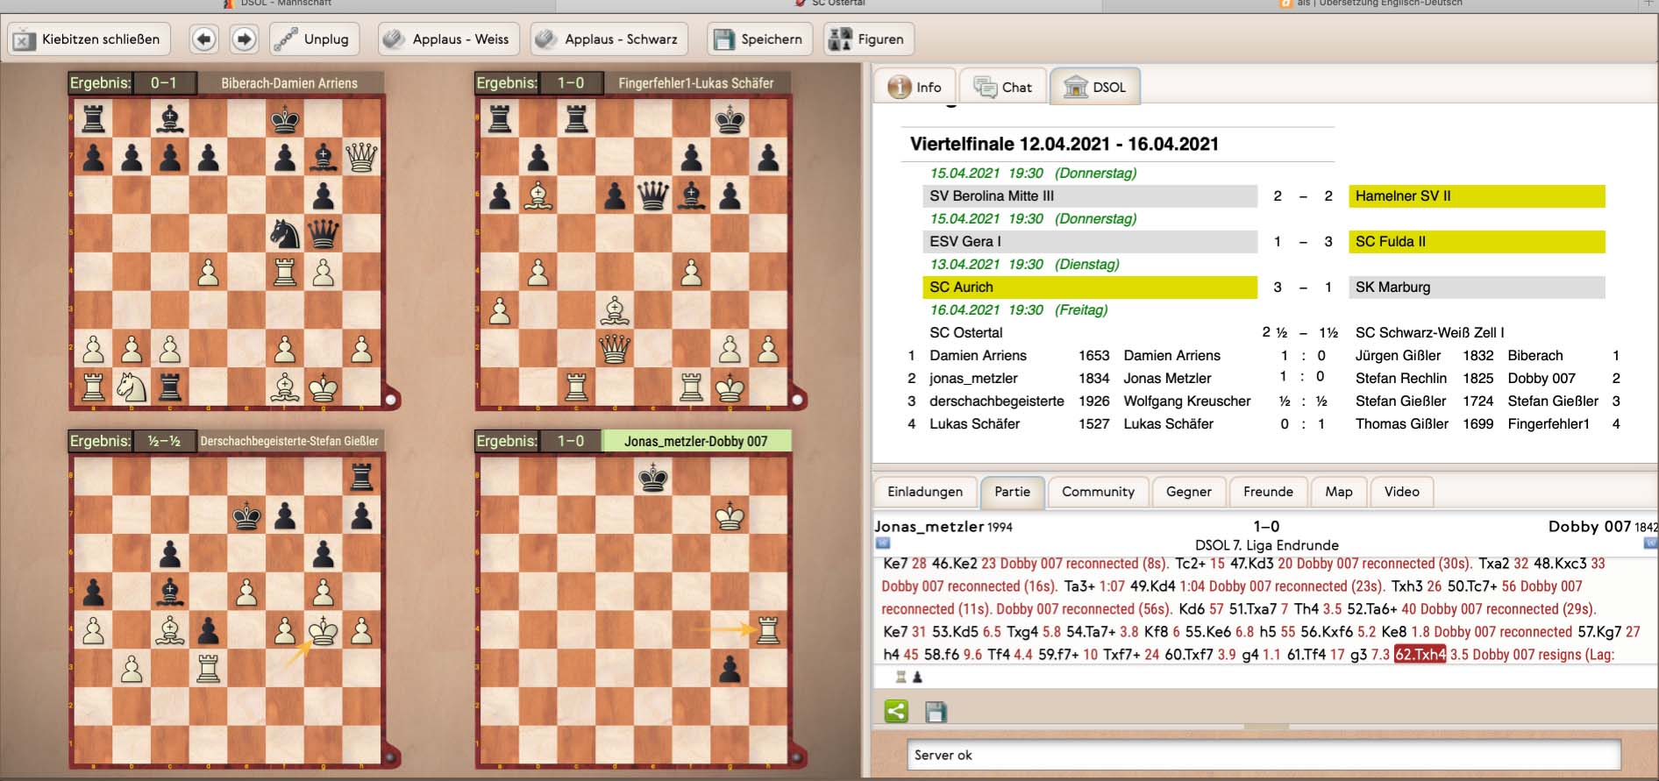Screen dimensions: 1659x781
Task: Switch to the Video tab
Action: 1401,492
